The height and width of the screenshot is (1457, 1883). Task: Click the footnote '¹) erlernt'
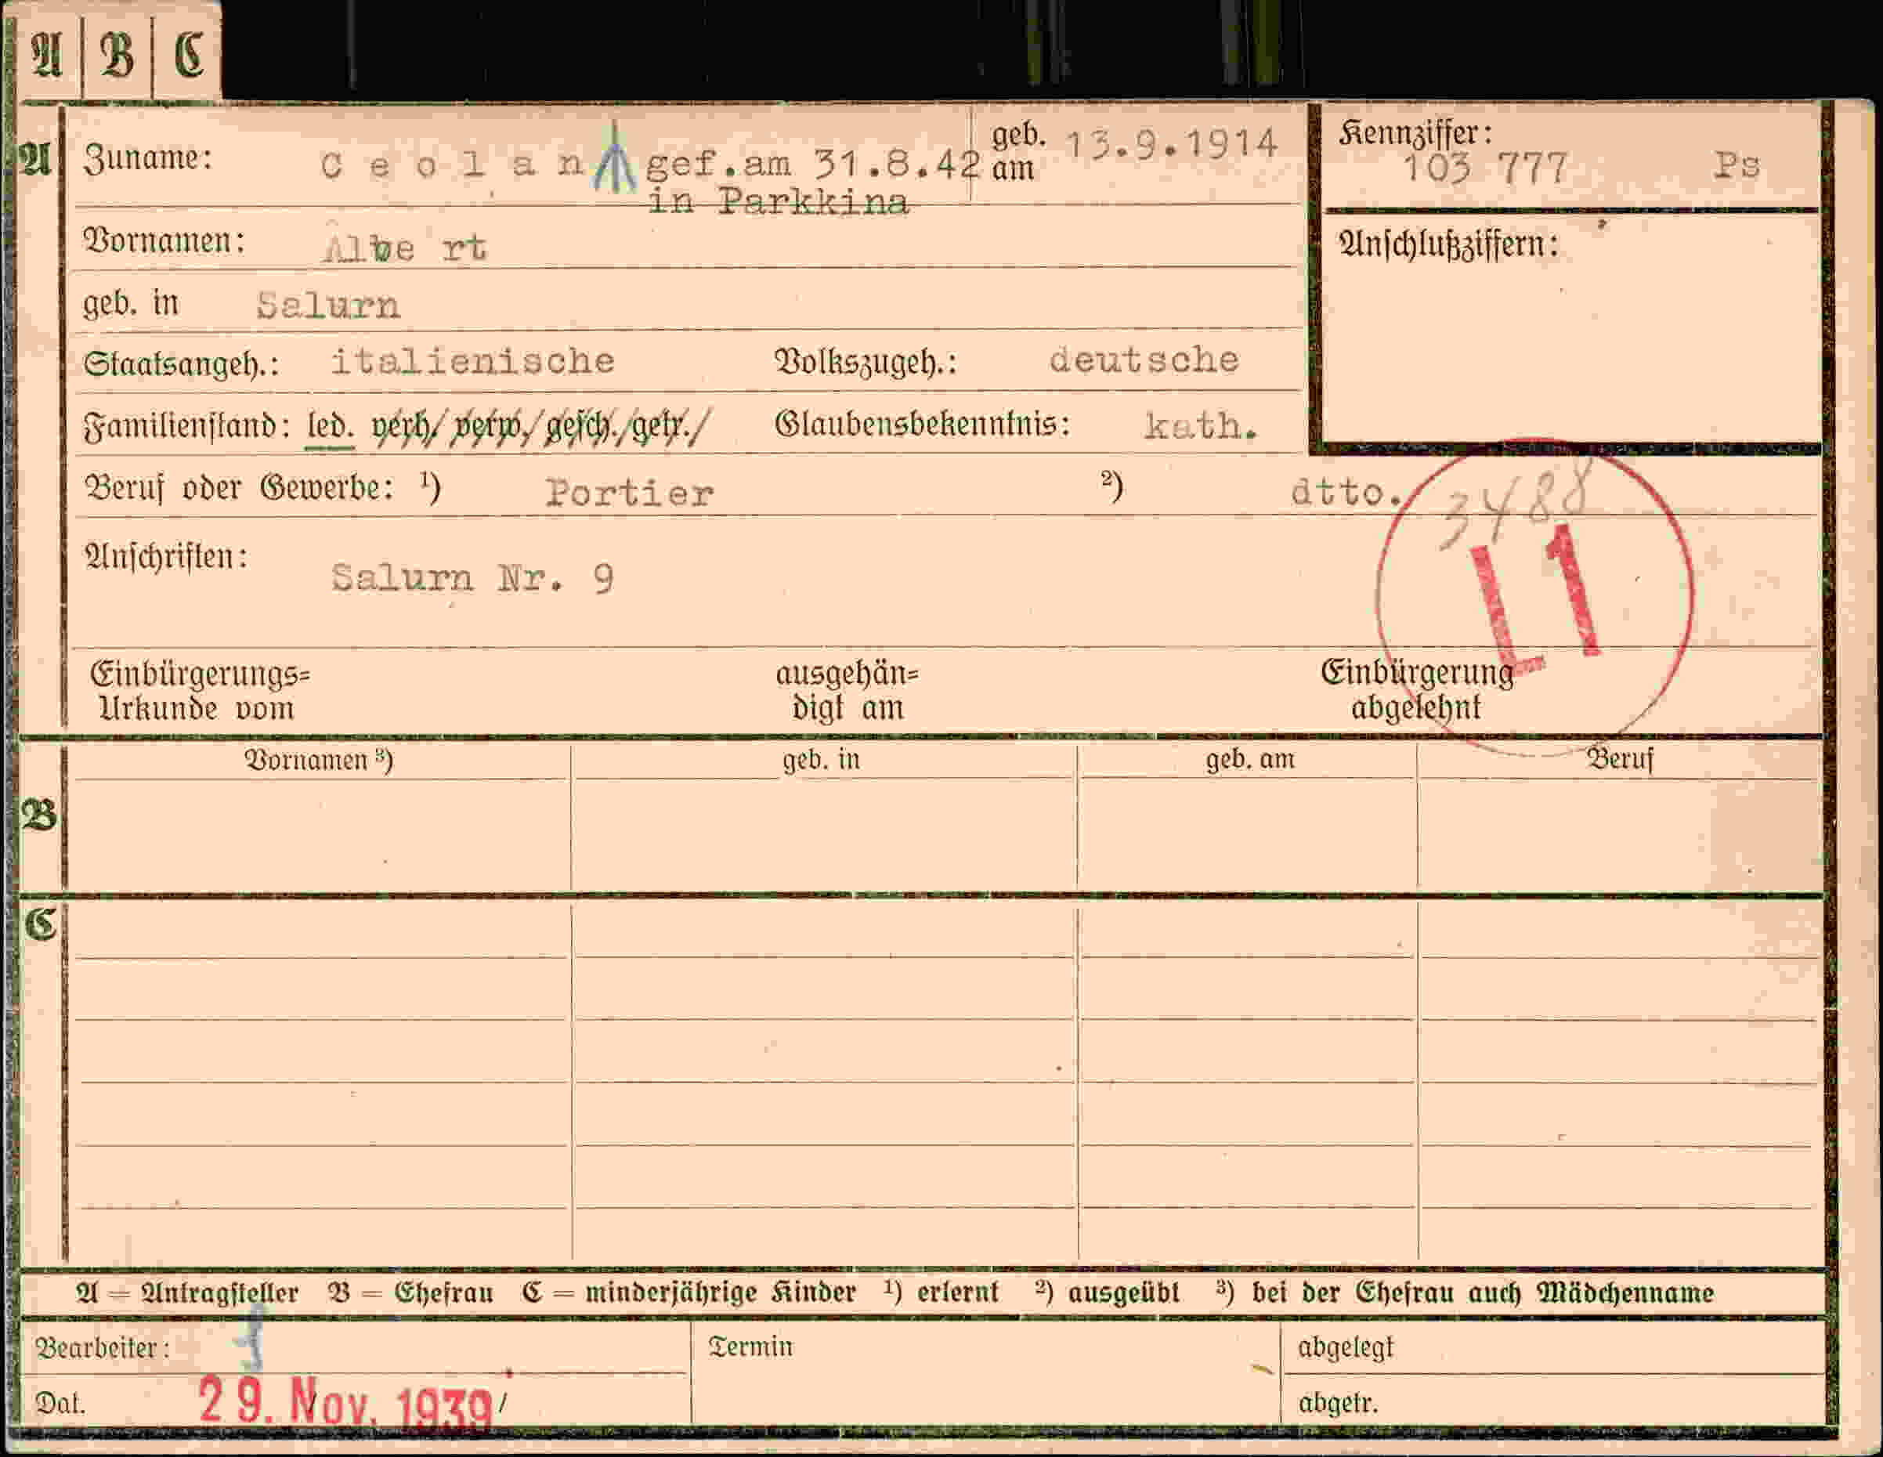(941, 1293)
